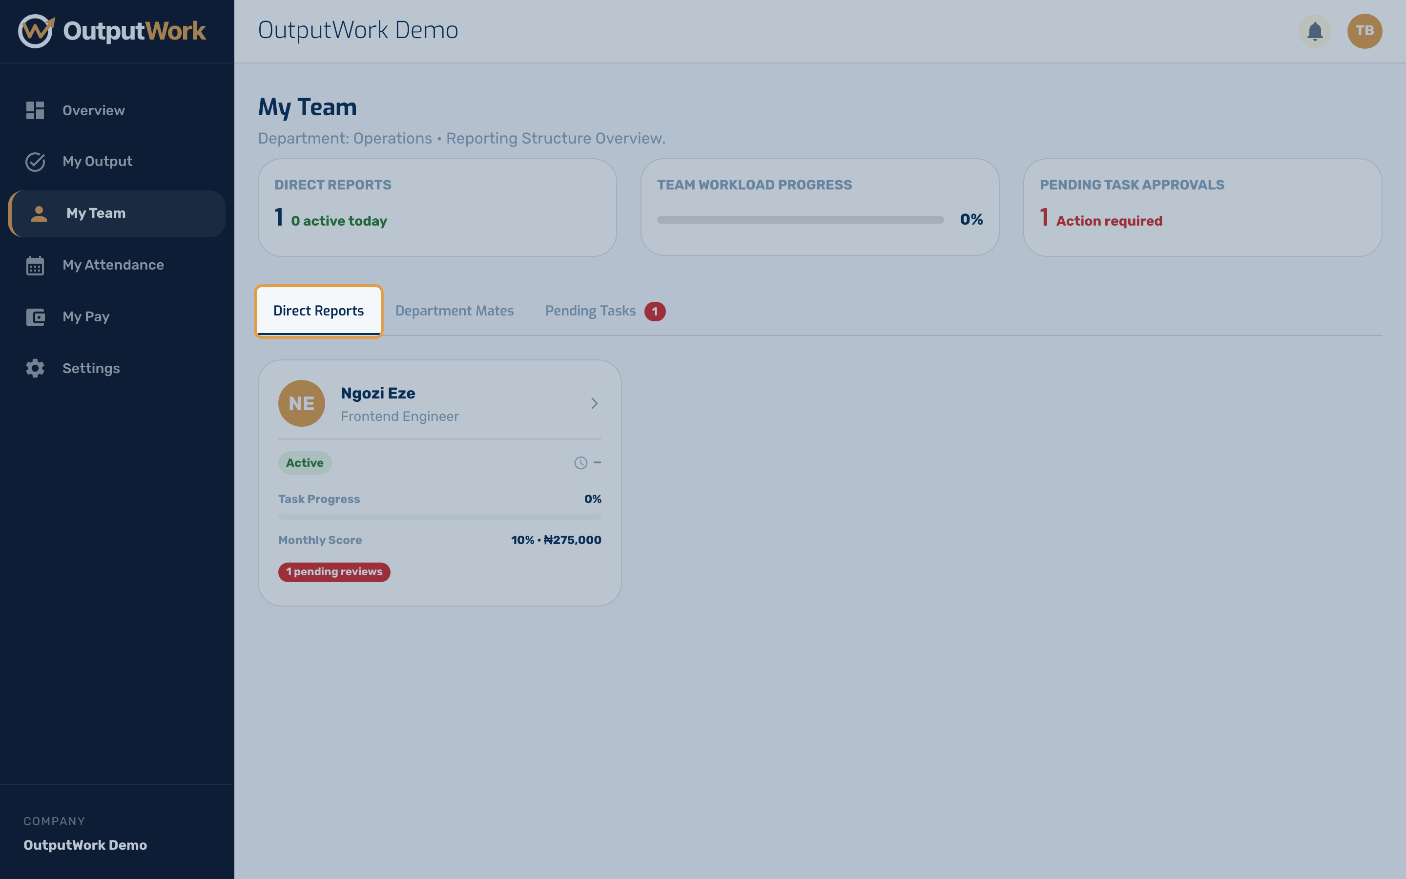The image size is (1406, 879).
Task: Click the "Action required" text
Action: coord(1109,221)
